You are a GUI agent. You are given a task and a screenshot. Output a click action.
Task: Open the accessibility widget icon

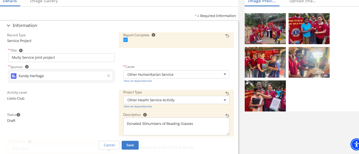[355, 144]
